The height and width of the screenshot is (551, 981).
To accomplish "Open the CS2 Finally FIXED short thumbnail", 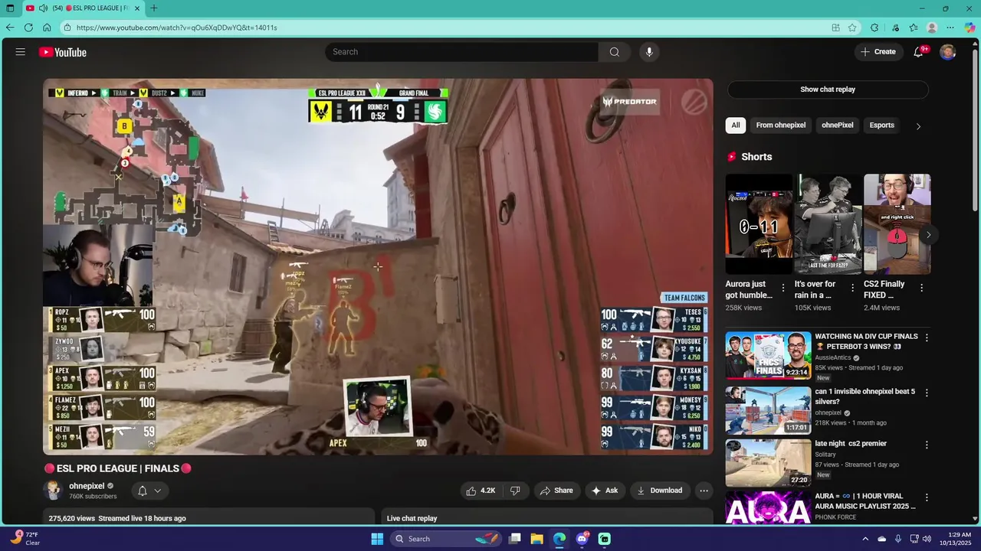I will click(897, 224).
